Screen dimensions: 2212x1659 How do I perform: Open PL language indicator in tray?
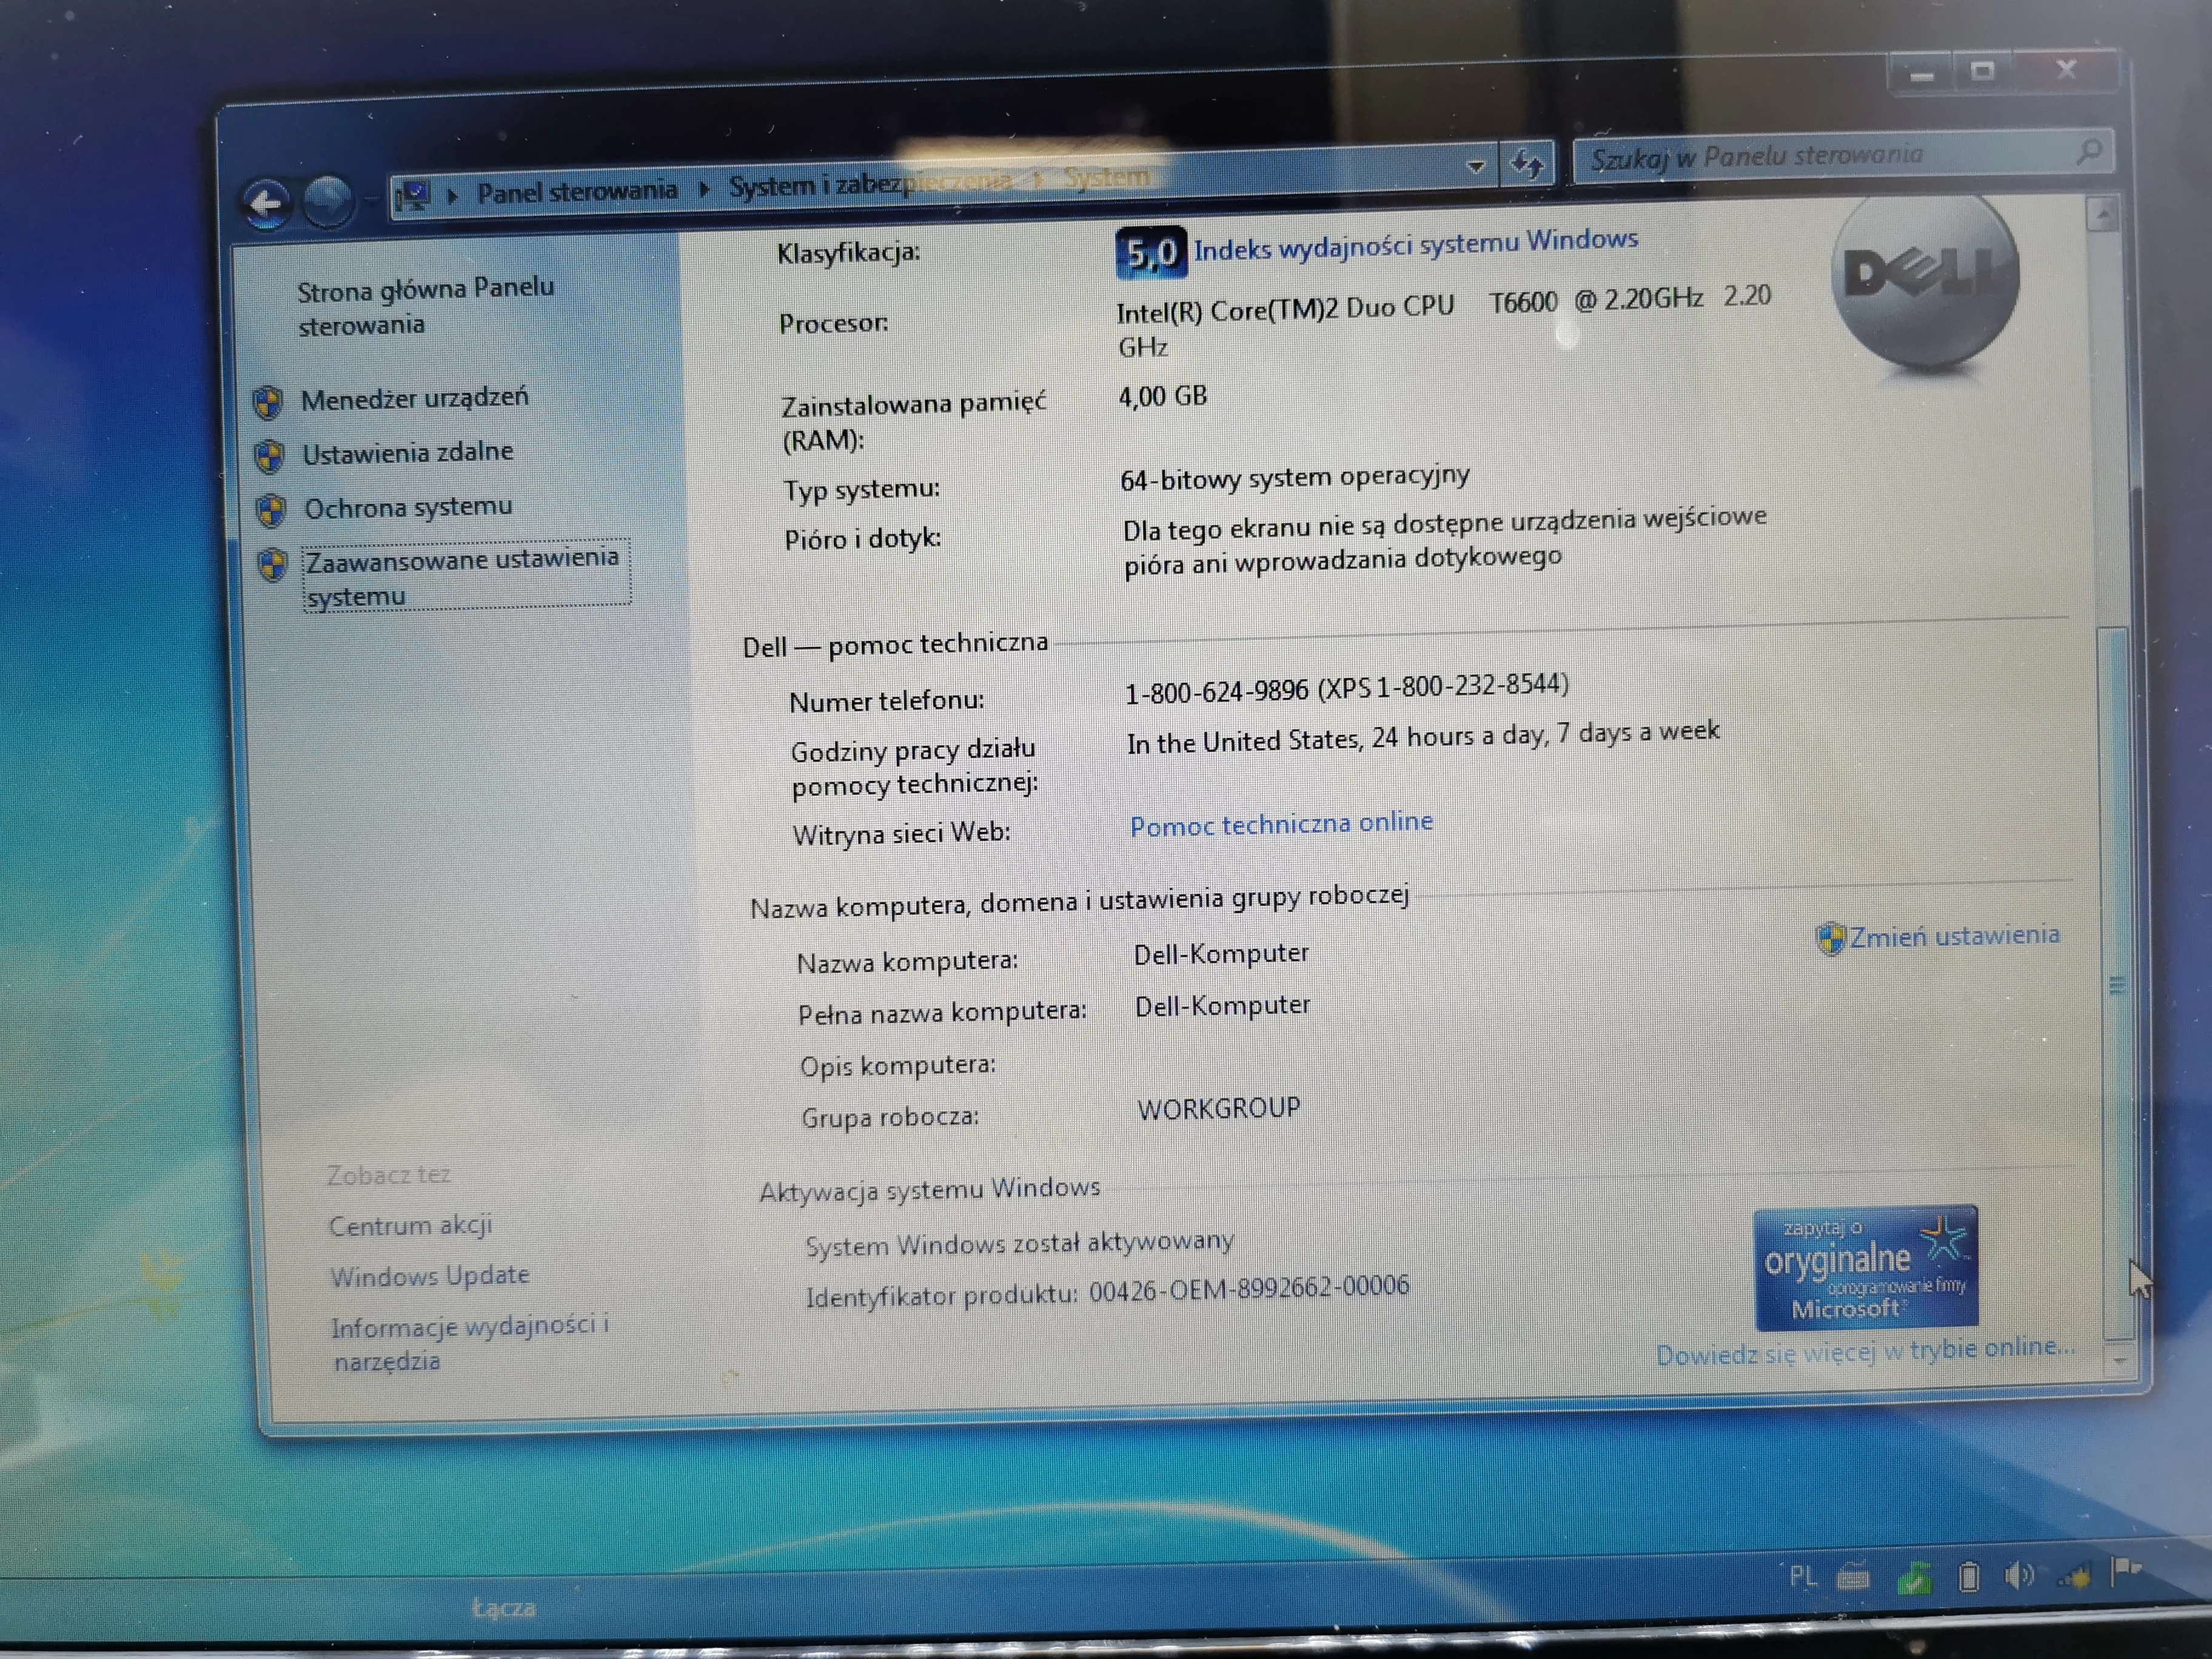(x=1802, y=1577)
